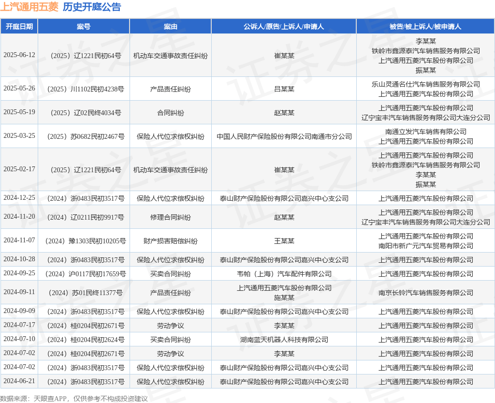Click plaintiff 吕某某
495x403 pixels.
(x=284, y=89)
